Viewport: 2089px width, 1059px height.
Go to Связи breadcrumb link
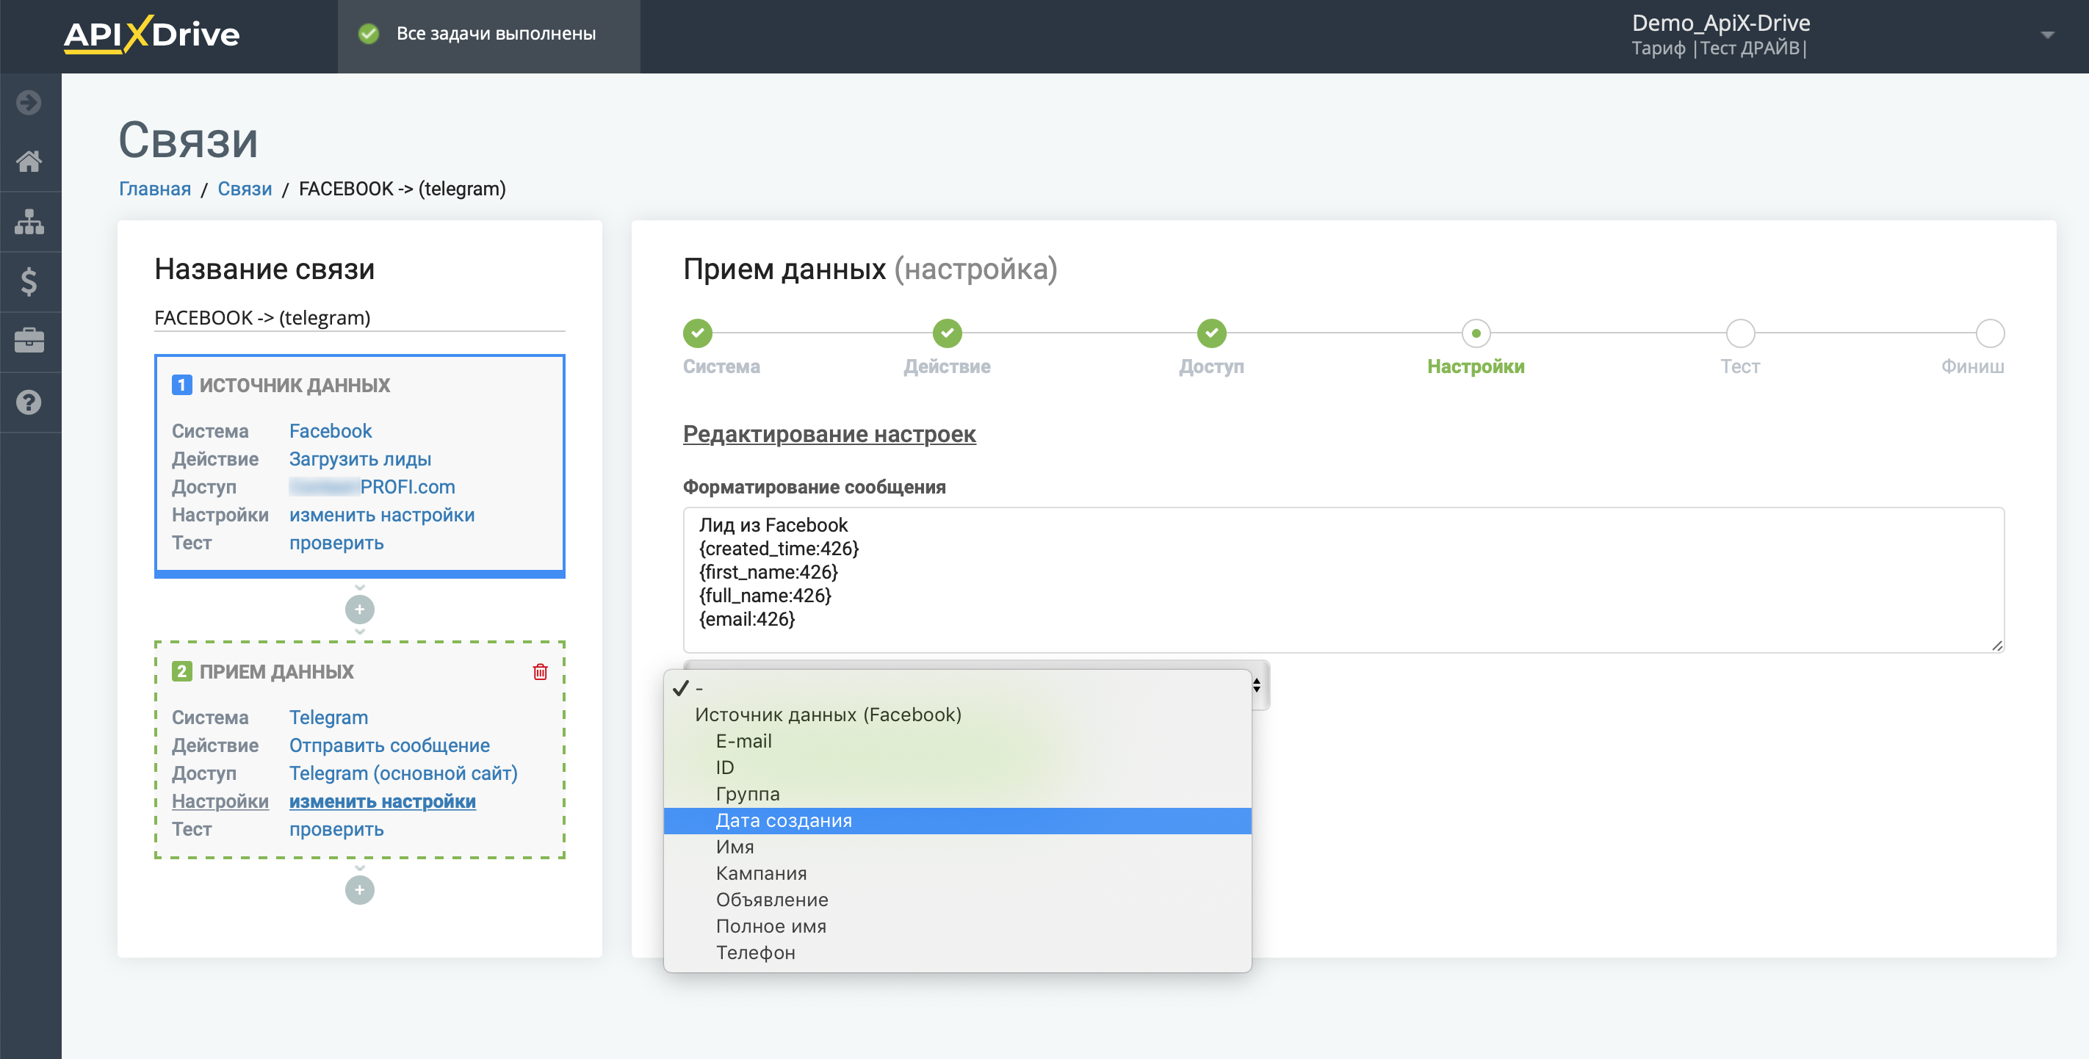245,188
